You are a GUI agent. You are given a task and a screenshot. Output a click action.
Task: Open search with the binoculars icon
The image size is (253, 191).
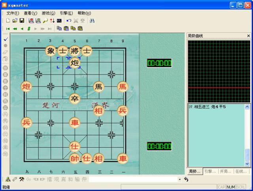pyautogui.click(x=92, y=21)
